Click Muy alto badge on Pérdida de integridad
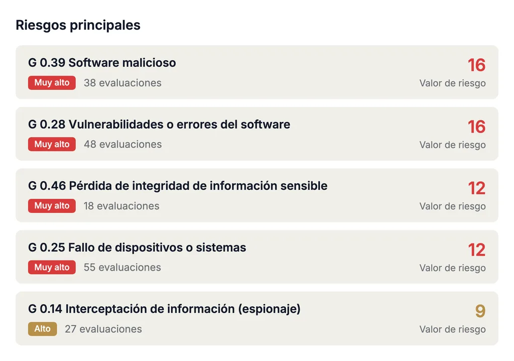 [52, 205]
